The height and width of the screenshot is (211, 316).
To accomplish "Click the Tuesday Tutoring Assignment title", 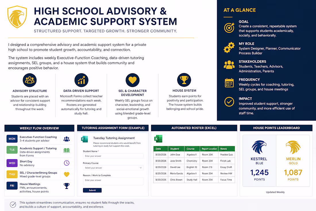I will pos(114,138).
